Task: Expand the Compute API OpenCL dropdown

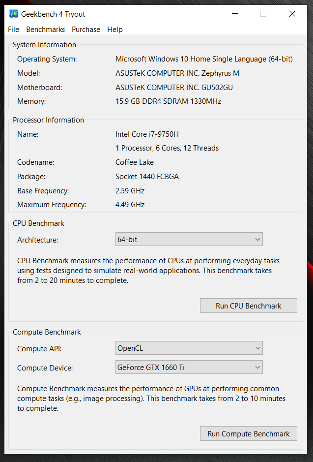Action: [189, 348]
